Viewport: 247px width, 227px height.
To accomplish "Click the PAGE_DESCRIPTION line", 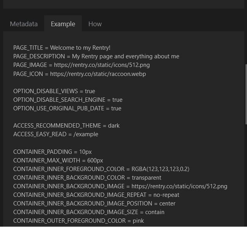I will pyautogui.click(x=96, y=56).
